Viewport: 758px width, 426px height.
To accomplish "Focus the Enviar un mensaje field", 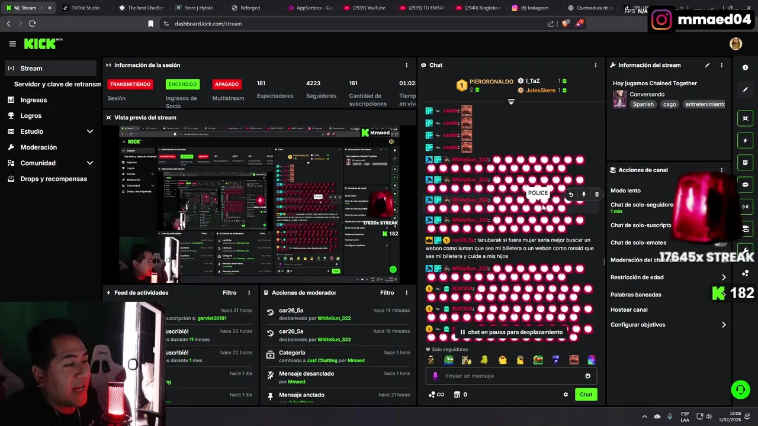I will 511,376.
